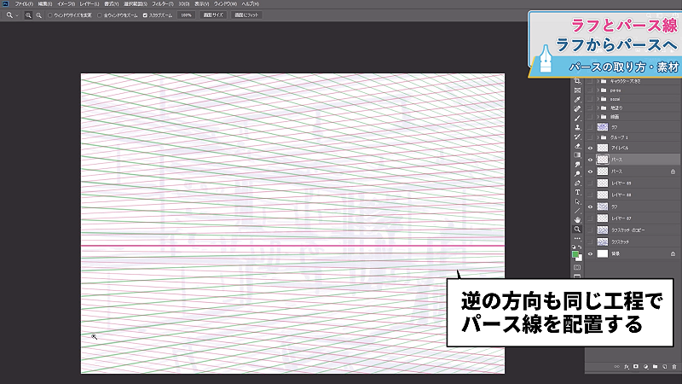Select the Line tool

pyautogui.click(x=577, y=211)
